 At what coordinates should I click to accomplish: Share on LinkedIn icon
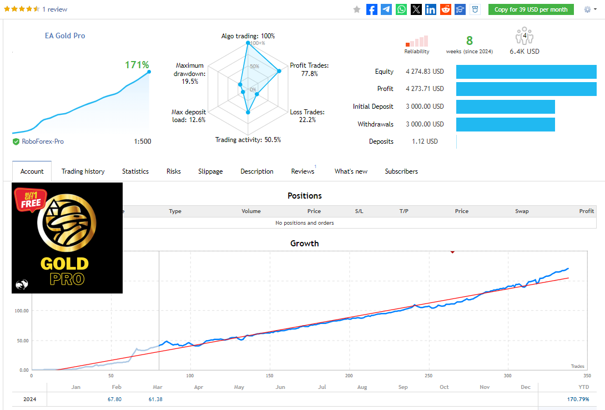431,9
